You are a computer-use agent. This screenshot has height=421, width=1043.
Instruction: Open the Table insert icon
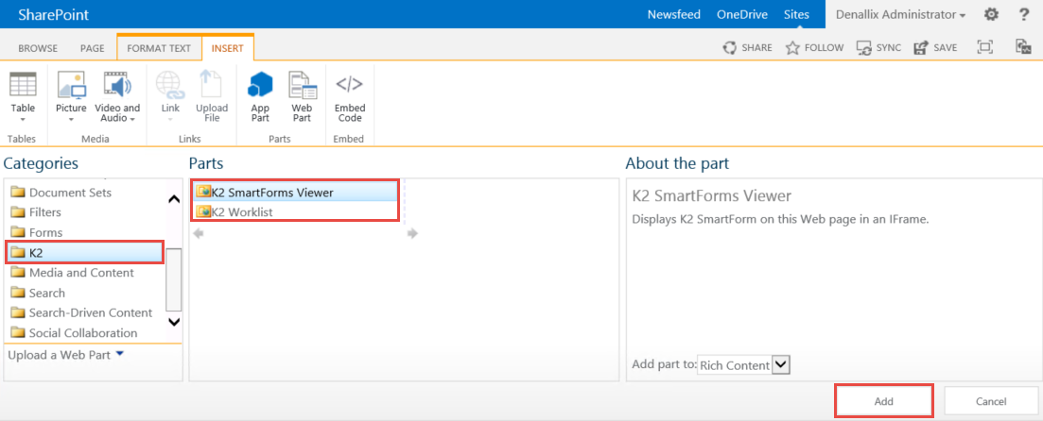(23, 87)
